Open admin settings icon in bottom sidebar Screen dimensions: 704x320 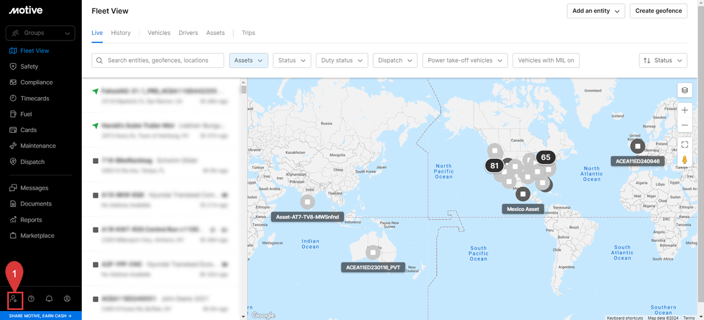pyautogui.click(x=13, y=299)
